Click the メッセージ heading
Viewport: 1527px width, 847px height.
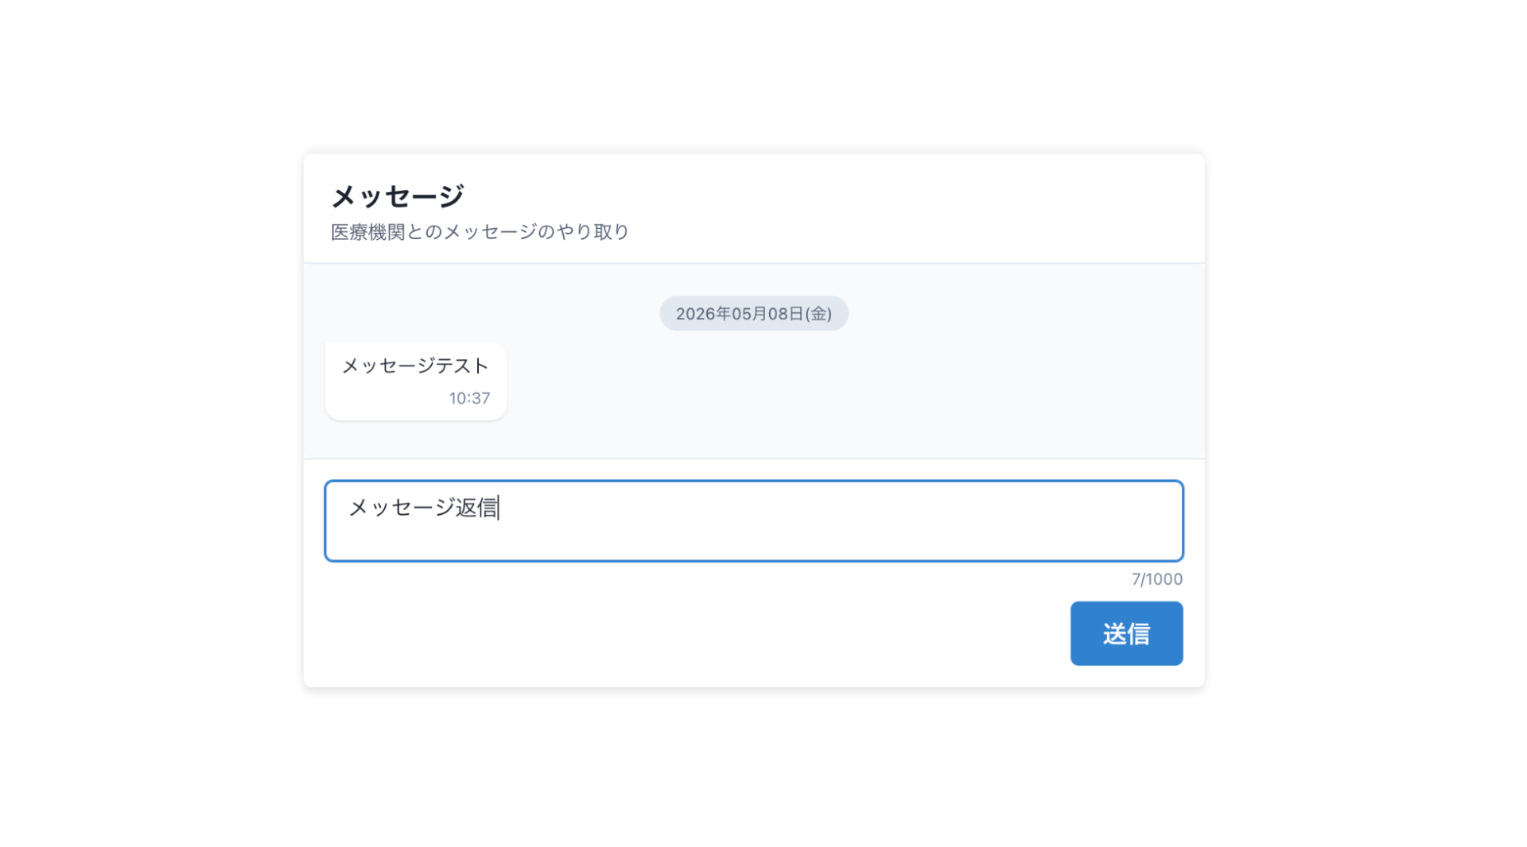point(397,196)
